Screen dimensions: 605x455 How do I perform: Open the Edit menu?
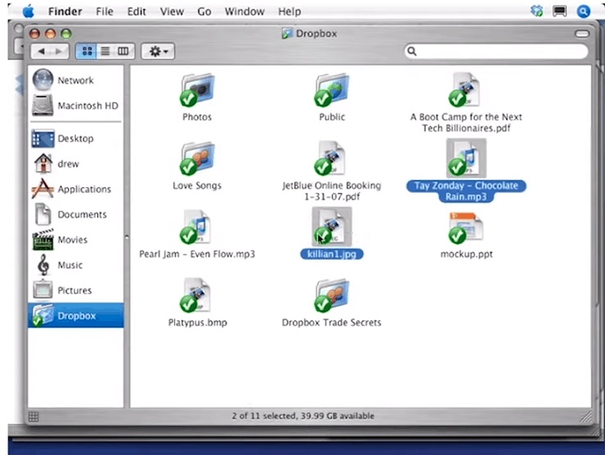tap(137, 11)
